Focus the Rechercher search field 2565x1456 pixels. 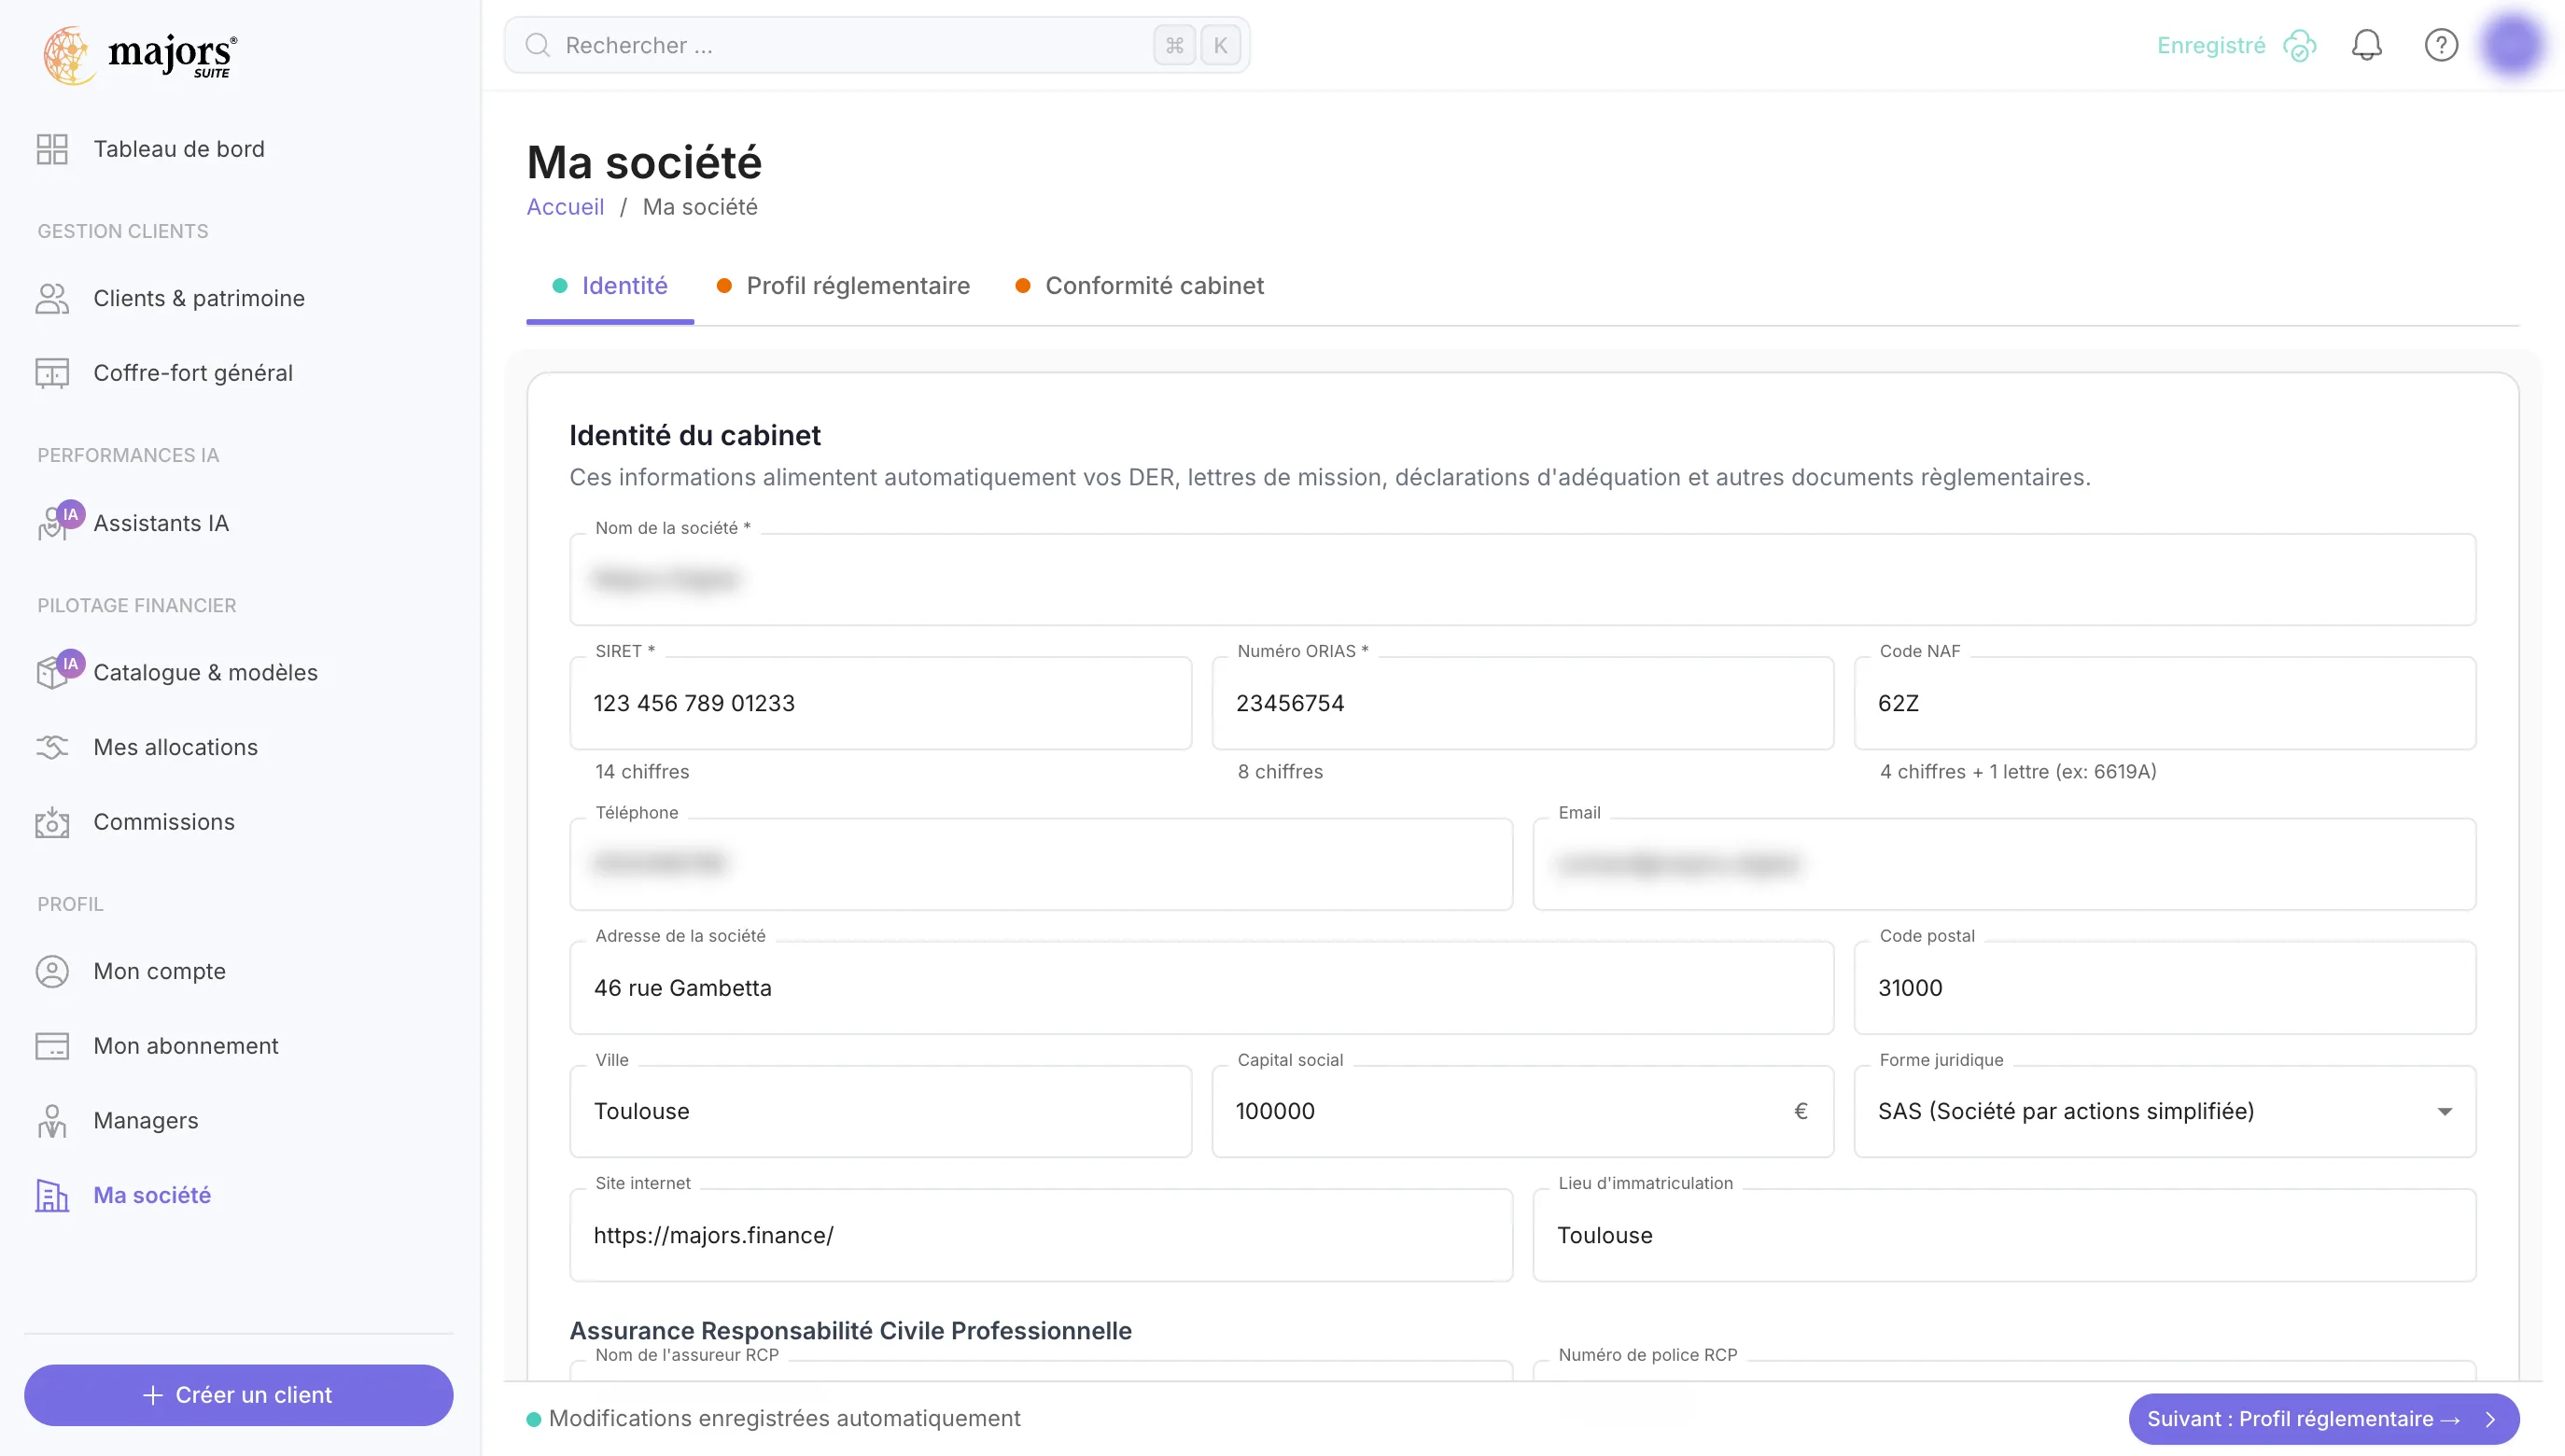point(877,45)
